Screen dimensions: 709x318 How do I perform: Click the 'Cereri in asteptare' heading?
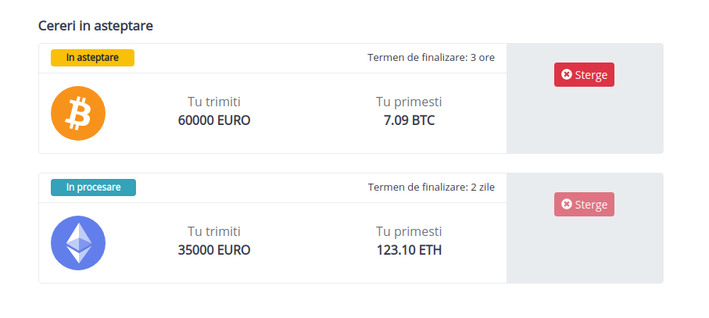pyautogui.click(x=95, y=27)
